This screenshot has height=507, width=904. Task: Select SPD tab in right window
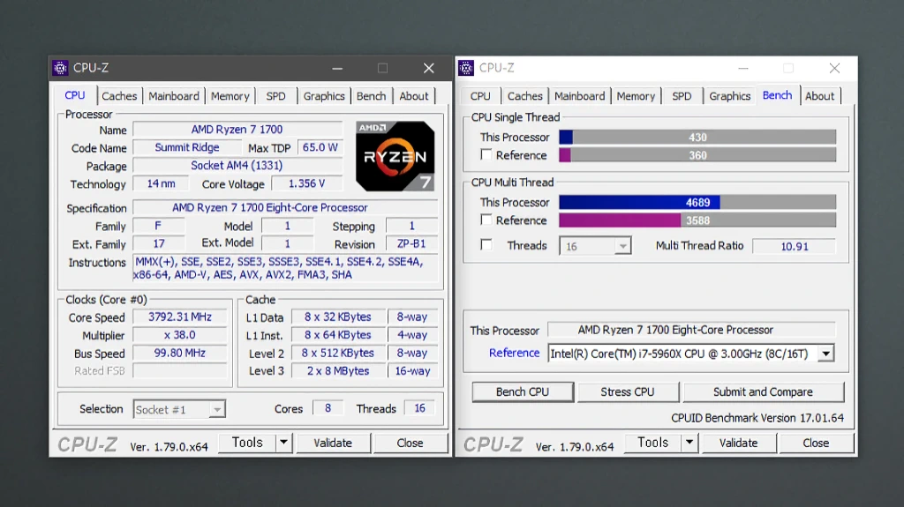click(x=682, y=95)
